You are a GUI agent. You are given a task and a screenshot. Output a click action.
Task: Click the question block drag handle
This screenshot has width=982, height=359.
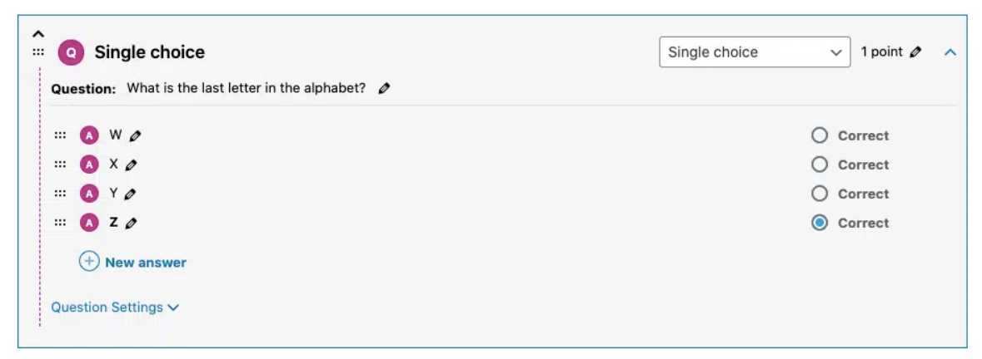(x=38, y=52)
